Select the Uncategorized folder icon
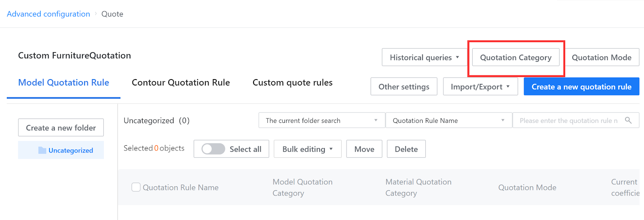 pos(42,150)
